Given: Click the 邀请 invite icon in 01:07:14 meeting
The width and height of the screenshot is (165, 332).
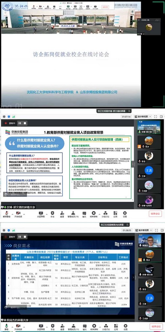Looking at the screenshot, I should 62,215.
